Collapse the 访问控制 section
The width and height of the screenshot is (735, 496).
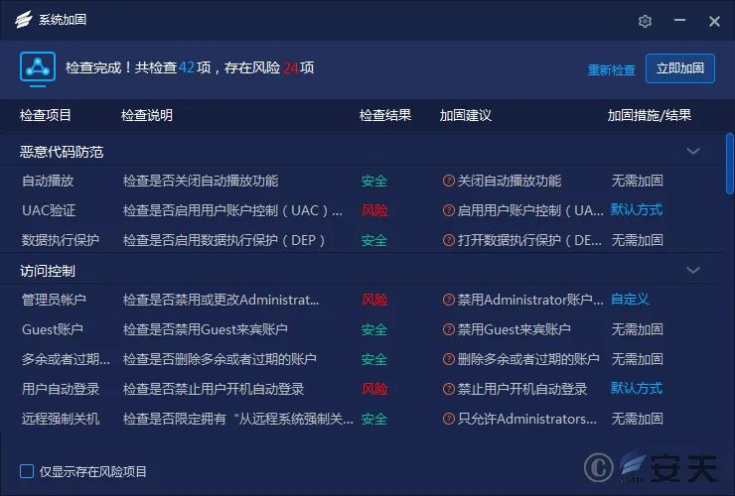[x=693, y=270]
